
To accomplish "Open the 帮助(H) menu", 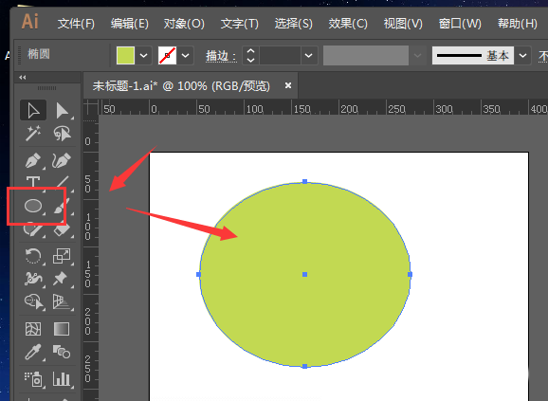I will point(518,24).
